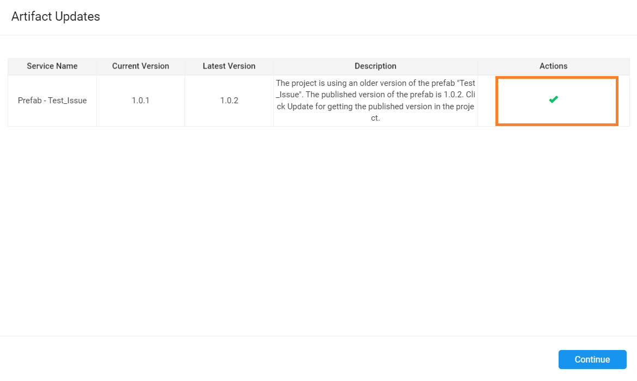Click the empty header area right of the title
The height and width of the screenshot is (381, 637).
click(381, 17)
